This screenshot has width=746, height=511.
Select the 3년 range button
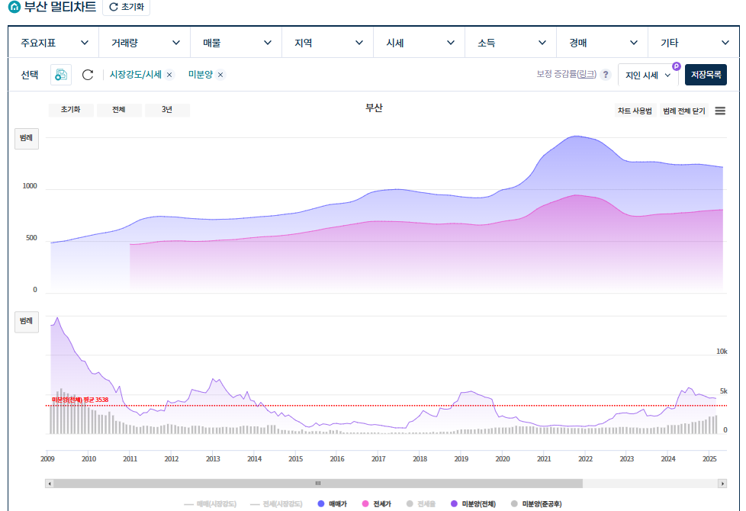tap(167, 110)
